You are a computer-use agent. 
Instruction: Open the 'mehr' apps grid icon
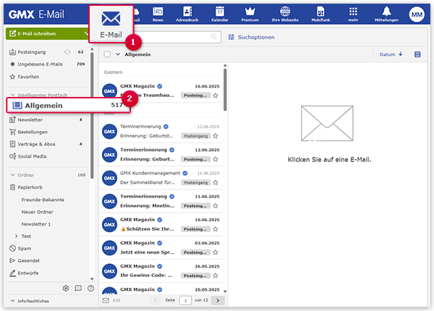tap(353, 14)
